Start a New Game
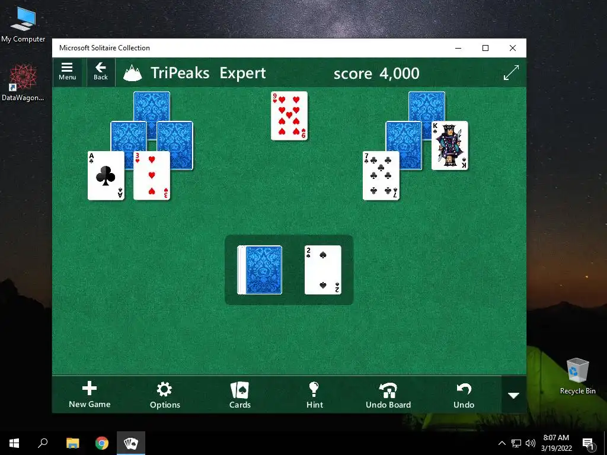This screenshot has width=607, height=455. 90,395
